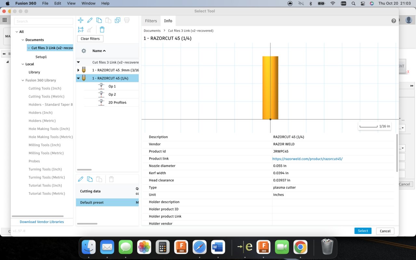This screenshot has width=416, height=260.
Task: Click the column settings gear icon
Action: coord(84,51)
